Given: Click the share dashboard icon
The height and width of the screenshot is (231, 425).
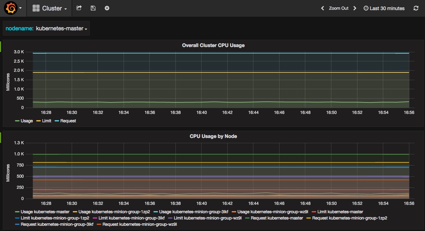Looking at the screenshot, I should click(x=79, y=8).
